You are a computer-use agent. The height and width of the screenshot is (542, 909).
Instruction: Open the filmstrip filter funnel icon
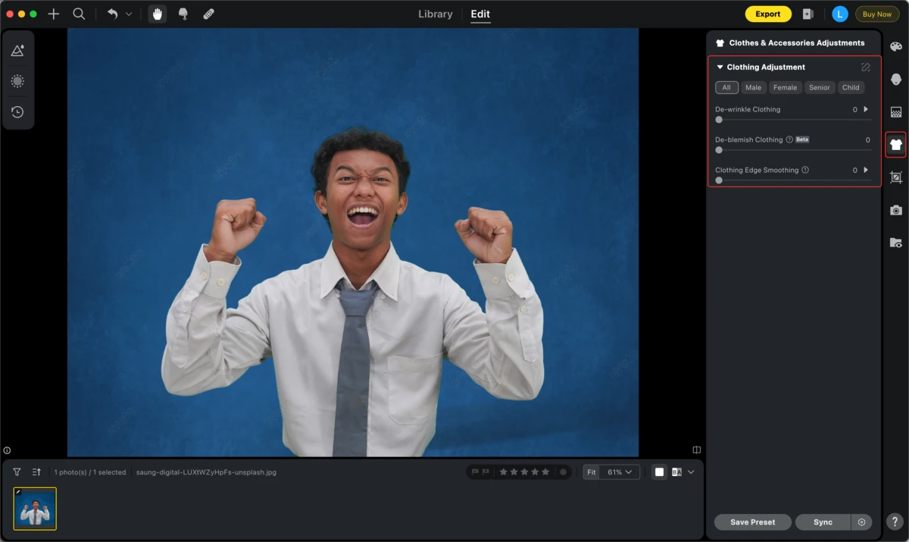coord(17,472)
